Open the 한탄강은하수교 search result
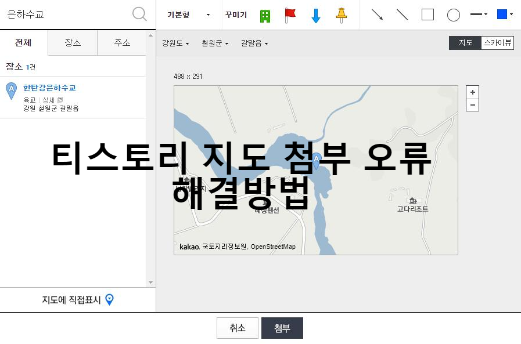This screenshot has height=344, width=521. pyautogui.click(x=49, y=88)
